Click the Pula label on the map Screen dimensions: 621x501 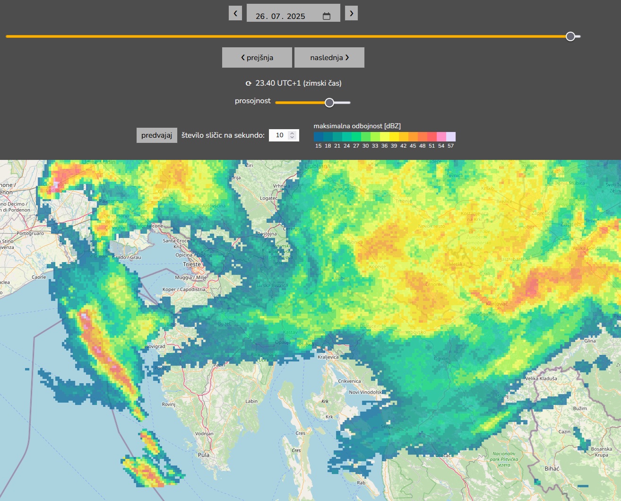(204, 455)
